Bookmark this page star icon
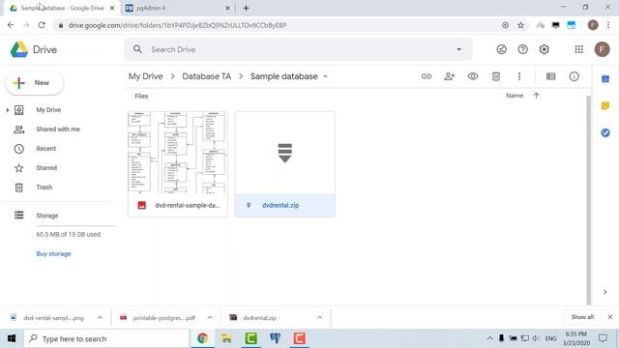619x348 pixels. click(x=520, y=25)
